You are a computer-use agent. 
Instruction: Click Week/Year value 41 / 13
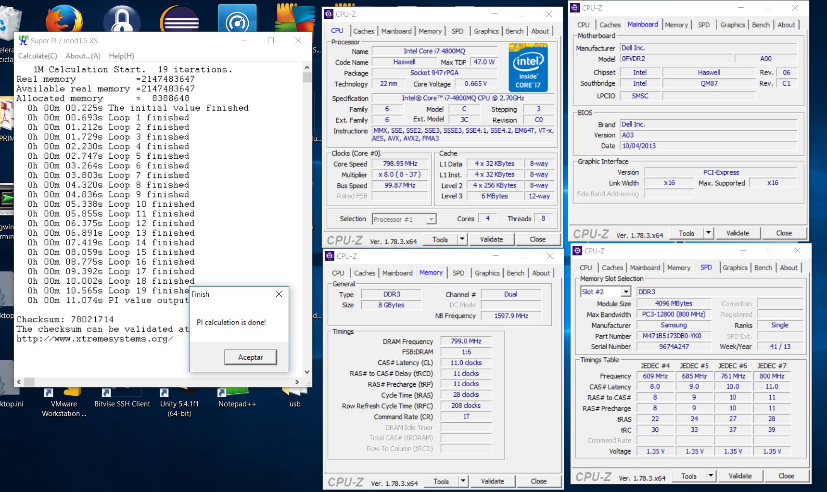click(x=780, y=346)
